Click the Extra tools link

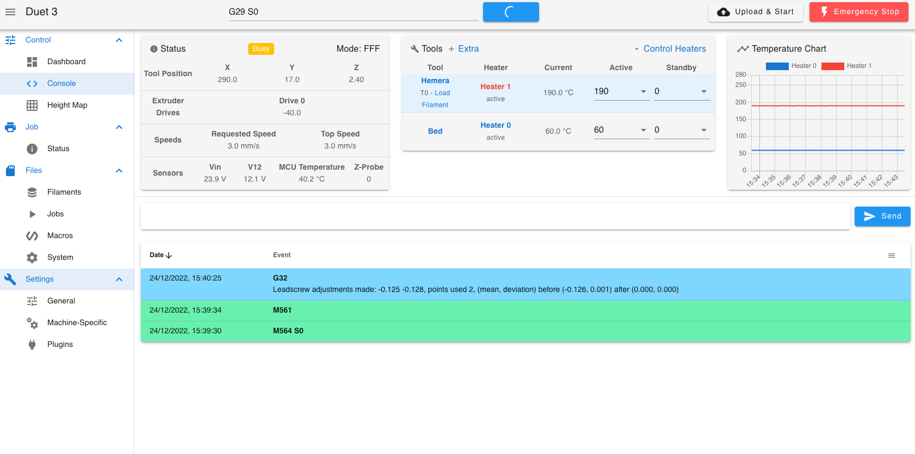468,49
